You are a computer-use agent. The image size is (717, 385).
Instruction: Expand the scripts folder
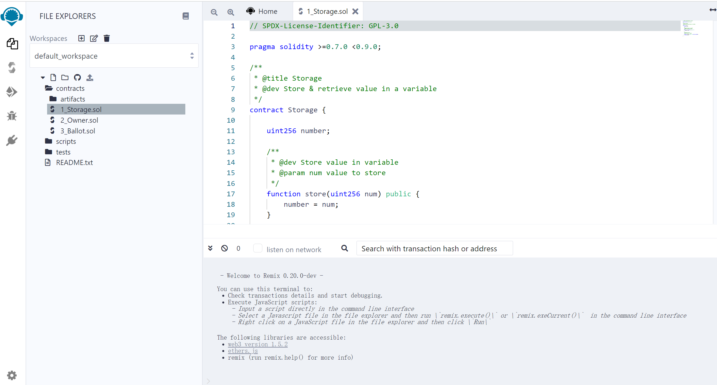[60, 141]
